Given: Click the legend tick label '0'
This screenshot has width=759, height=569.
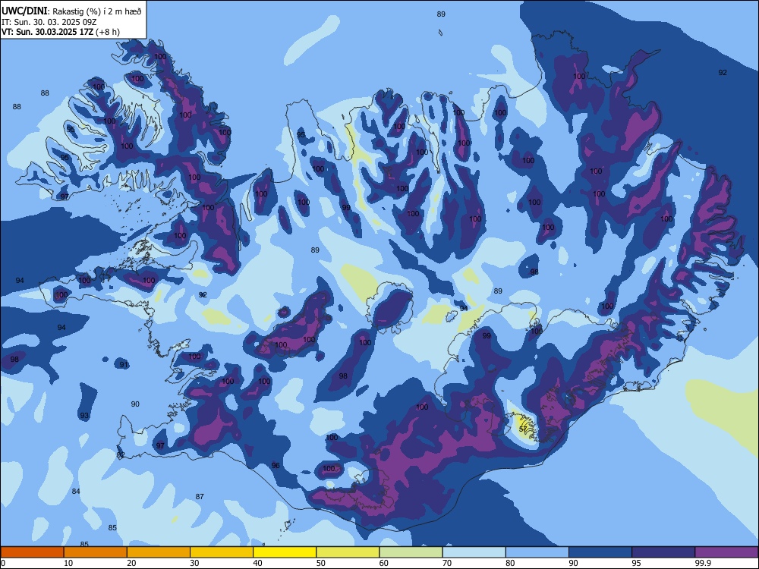Looking at the screenshot, I should point(2,563).
